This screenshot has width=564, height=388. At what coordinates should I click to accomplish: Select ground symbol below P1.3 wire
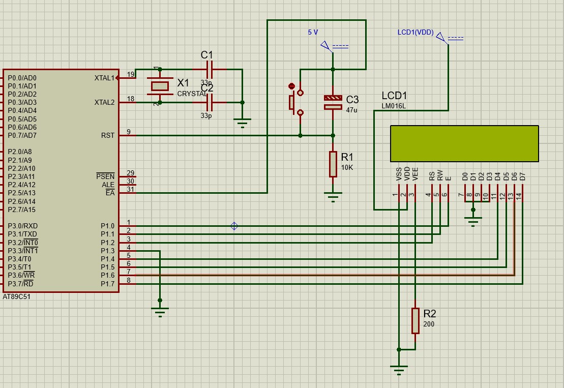coord(160,312)
